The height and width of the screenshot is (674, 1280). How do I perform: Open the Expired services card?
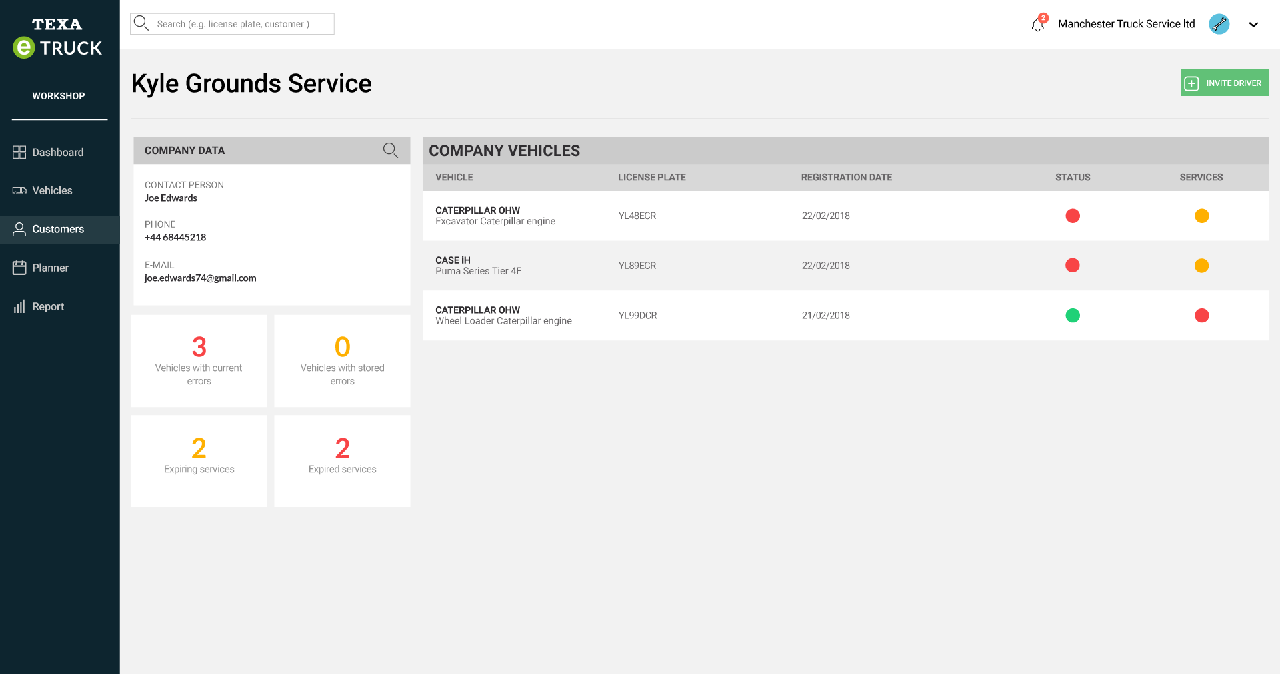[x=342, y=461]
